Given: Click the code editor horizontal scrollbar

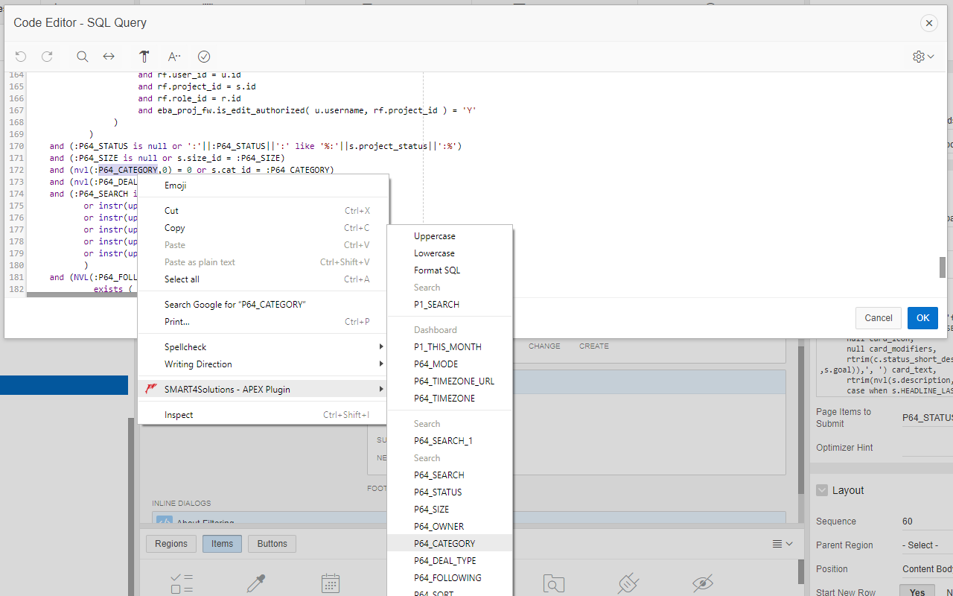Looking at the screenshot, I should 82,296.
